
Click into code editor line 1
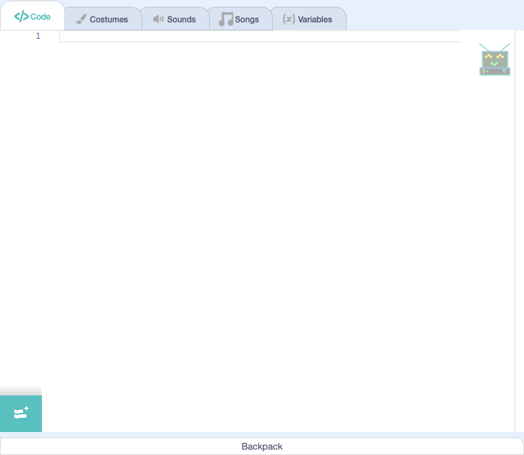tap(260, 36)
